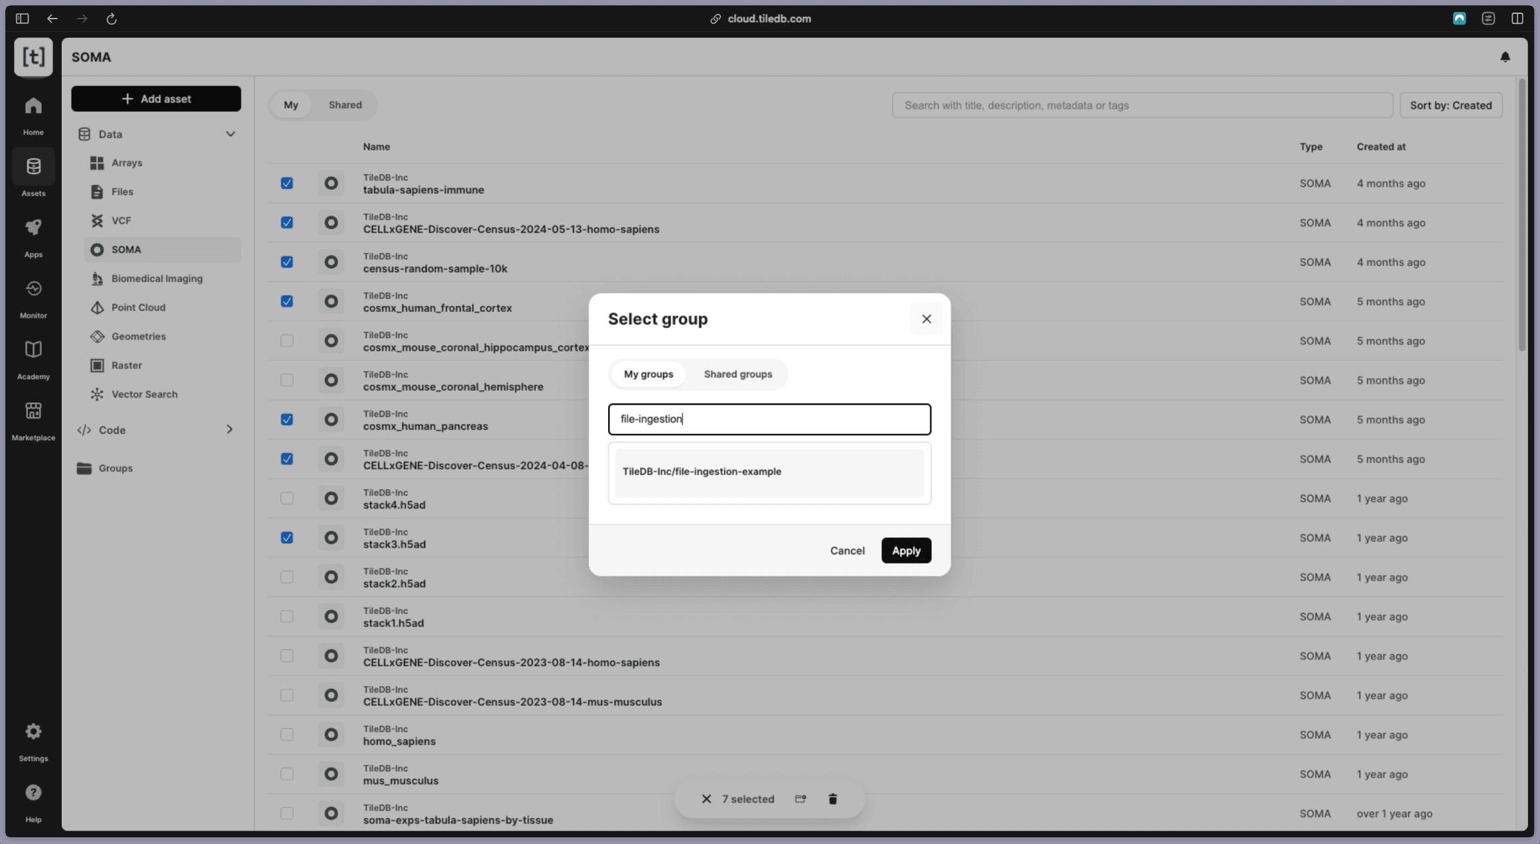Select the homo_sapiens row checkbox
The image size is (1540, 844).
pyautogui.click(x=287, y=735)
